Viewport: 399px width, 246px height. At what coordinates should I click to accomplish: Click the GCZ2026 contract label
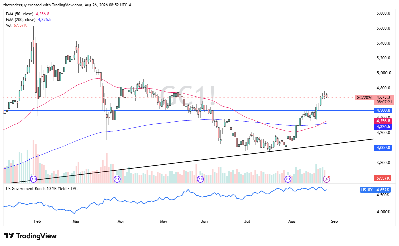(x=364, y=98)
